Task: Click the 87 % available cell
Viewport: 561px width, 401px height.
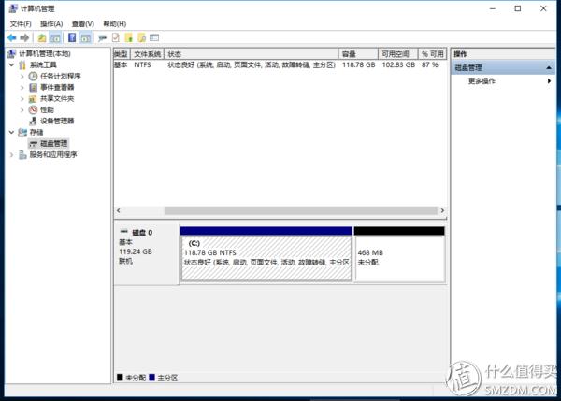Action: pyautogui.click(x=430, y=65)
